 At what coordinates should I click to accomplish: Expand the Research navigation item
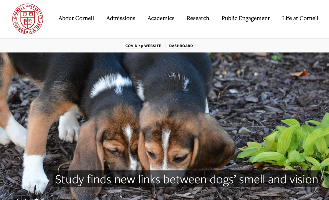pos(198,18)
